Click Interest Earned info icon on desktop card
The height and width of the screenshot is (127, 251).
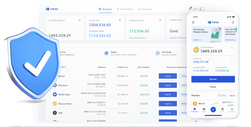tap(160, 20)
